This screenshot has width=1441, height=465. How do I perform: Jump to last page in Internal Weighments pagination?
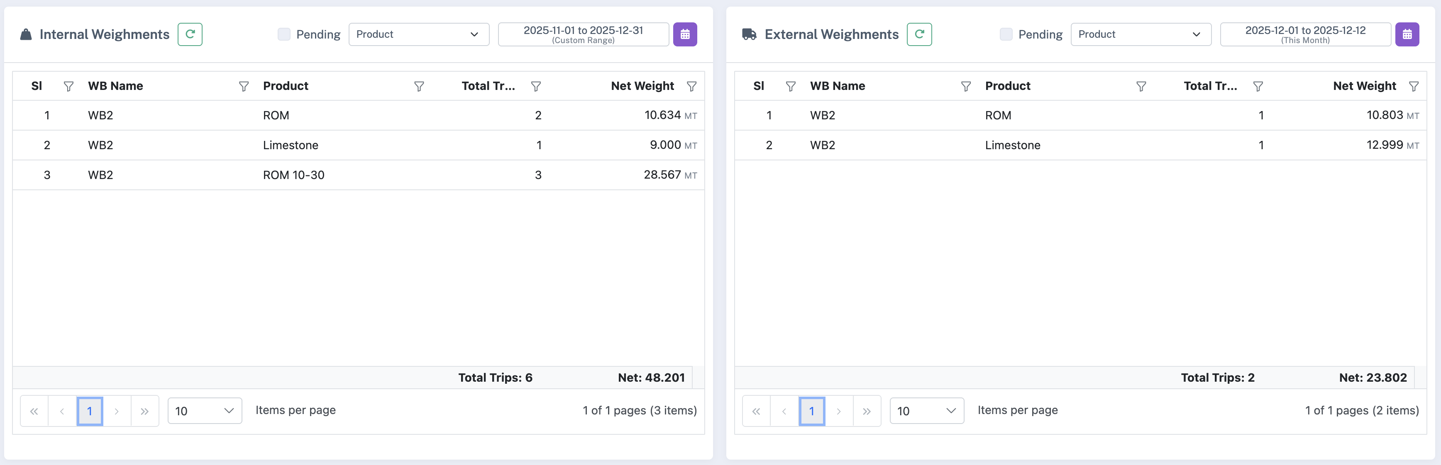click(x=145, y=410)
